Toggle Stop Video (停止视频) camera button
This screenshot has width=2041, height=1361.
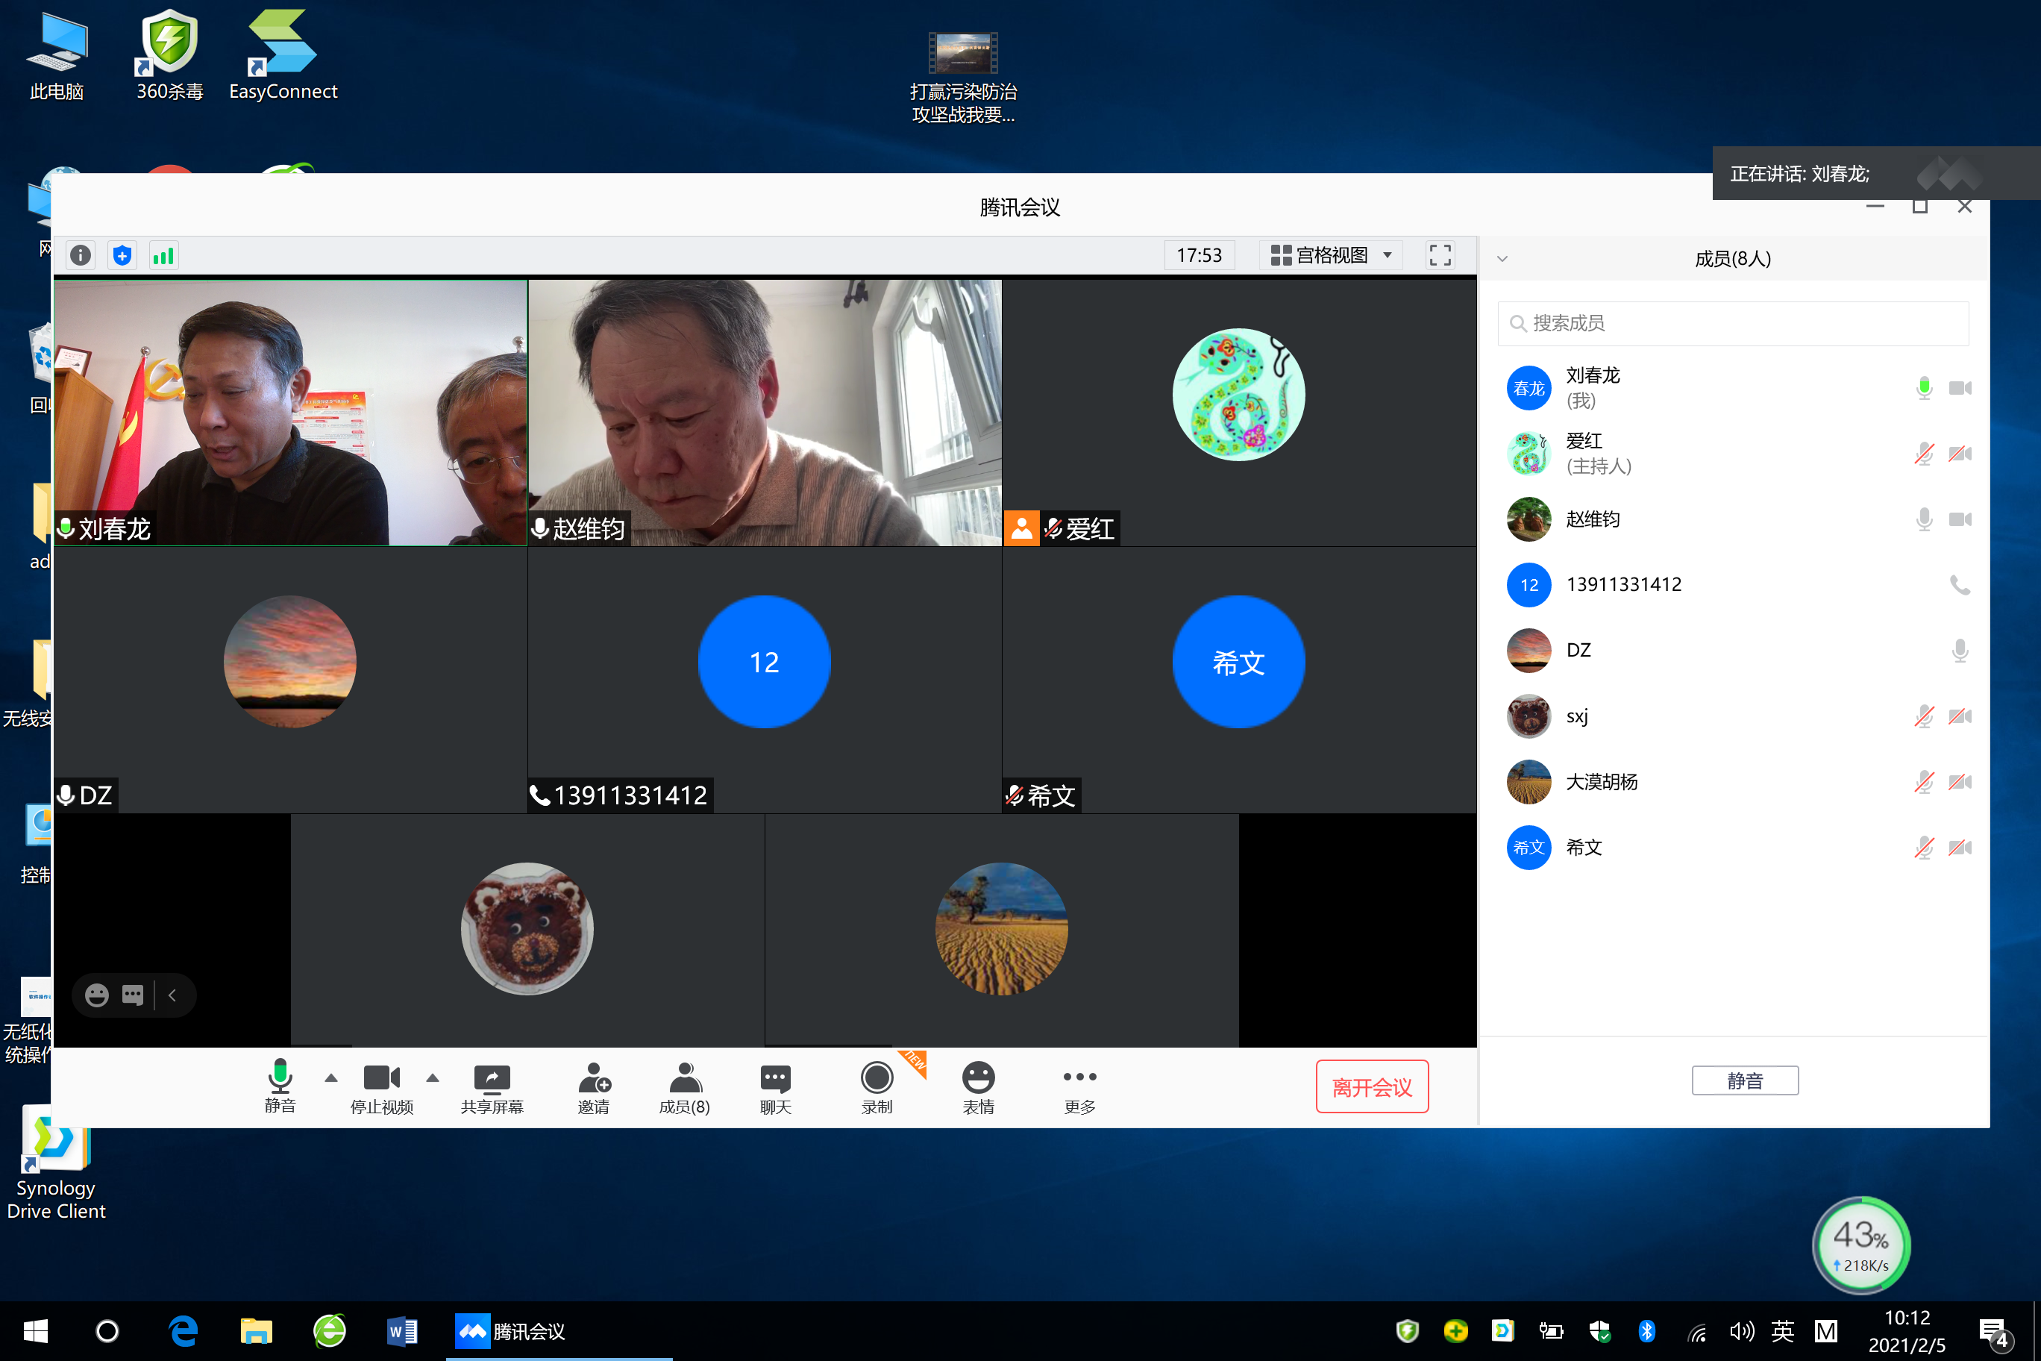click(381, 1088)
